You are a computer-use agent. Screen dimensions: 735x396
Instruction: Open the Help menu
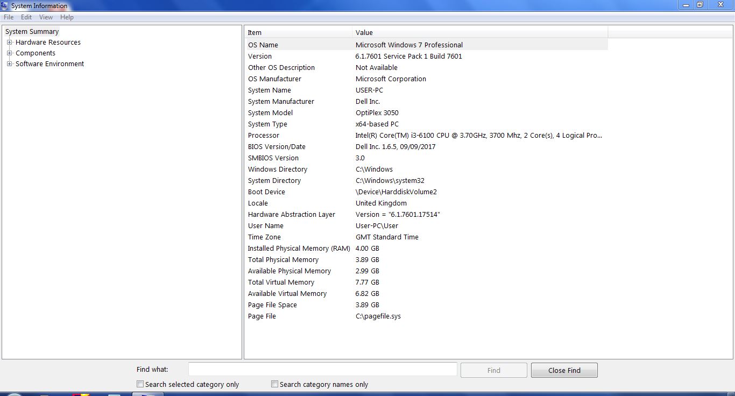pyautogui.click(x=67, y=17)
